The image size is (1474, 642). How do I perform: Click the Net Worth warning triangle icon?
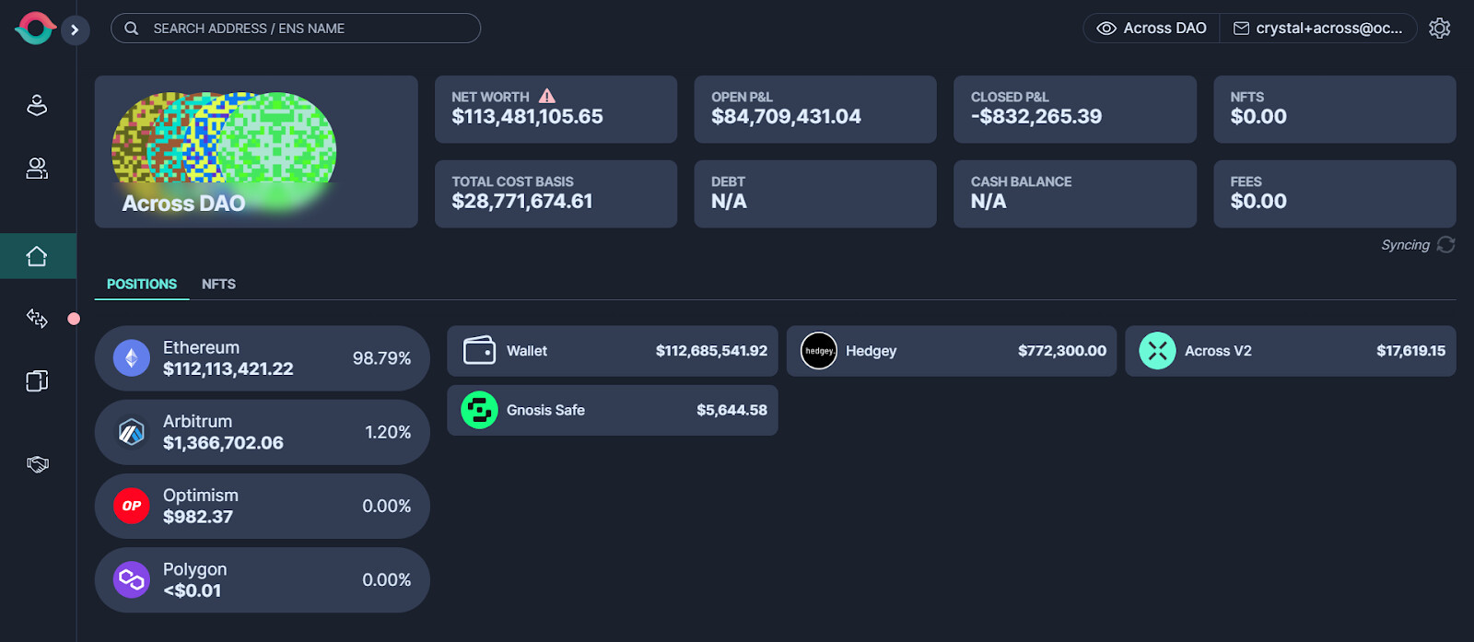point(547,96)
